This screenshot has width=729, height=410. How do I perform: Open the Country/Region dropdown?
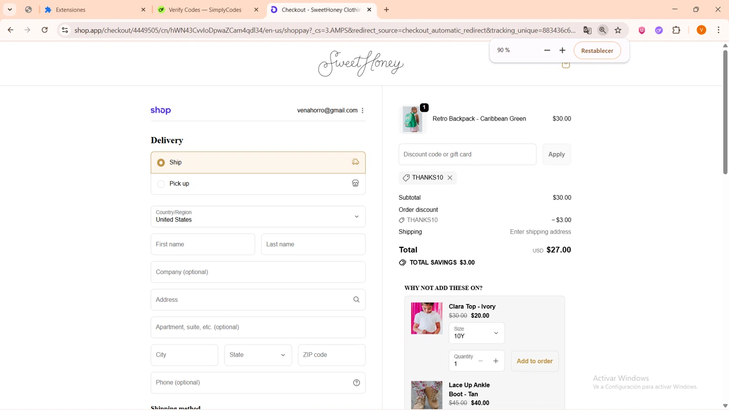(x=258, y=217)
